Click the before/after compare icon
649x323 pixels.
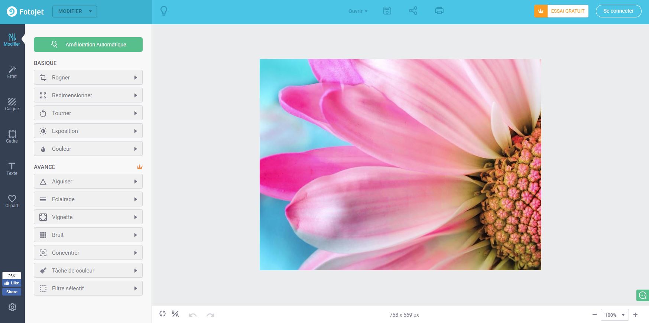point(175,314)
